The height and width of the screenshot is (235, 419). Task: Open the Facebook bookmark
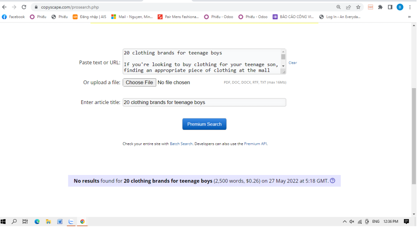[14, 17]
